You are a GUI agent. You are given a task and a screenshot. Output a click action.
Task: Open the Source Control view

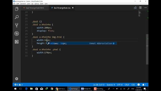pyautogui.click(x=17, y=25)
